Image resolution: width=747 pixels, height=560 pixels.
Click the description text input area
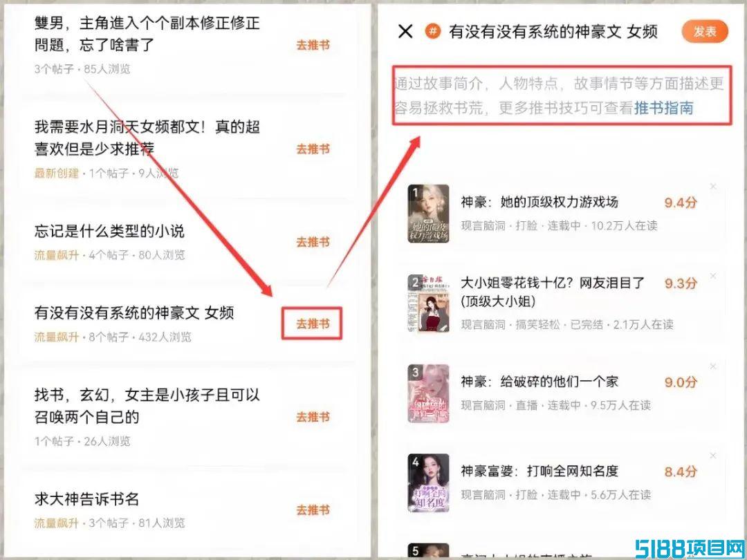point(562,95)
